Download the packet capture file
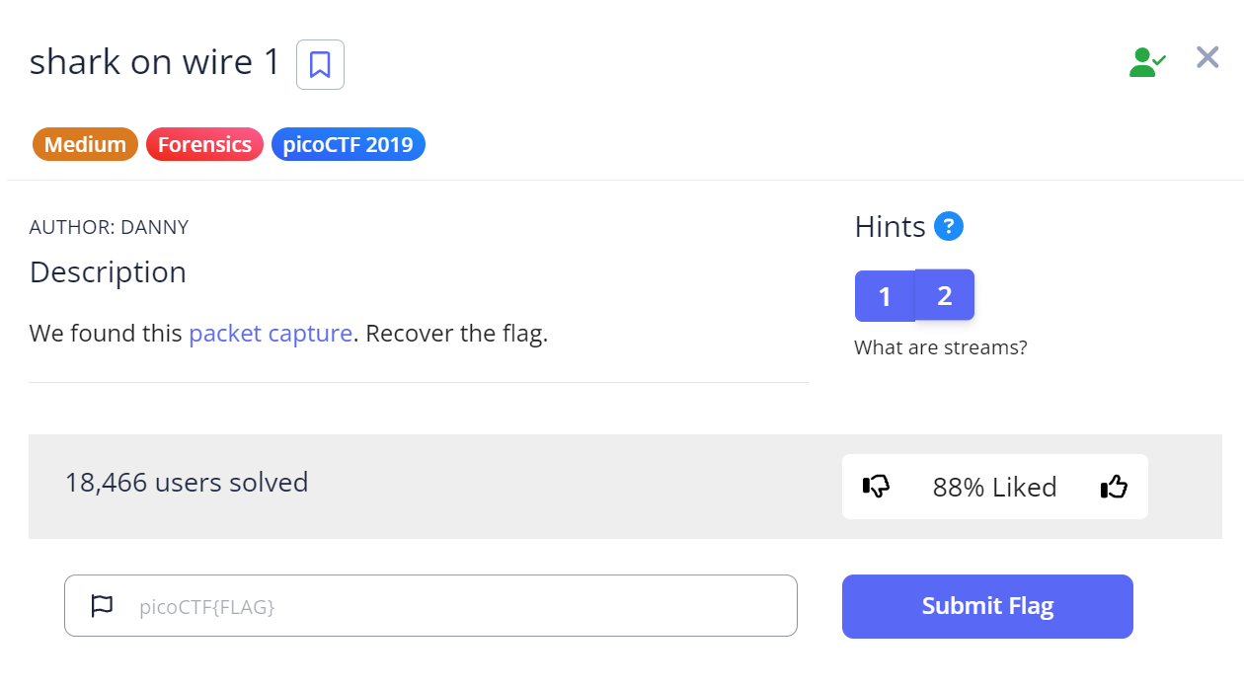Screen dimensions: 1244x688 click(271, 334)
